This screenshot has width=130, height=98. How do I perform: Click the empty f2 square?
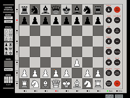pos(77,73)
